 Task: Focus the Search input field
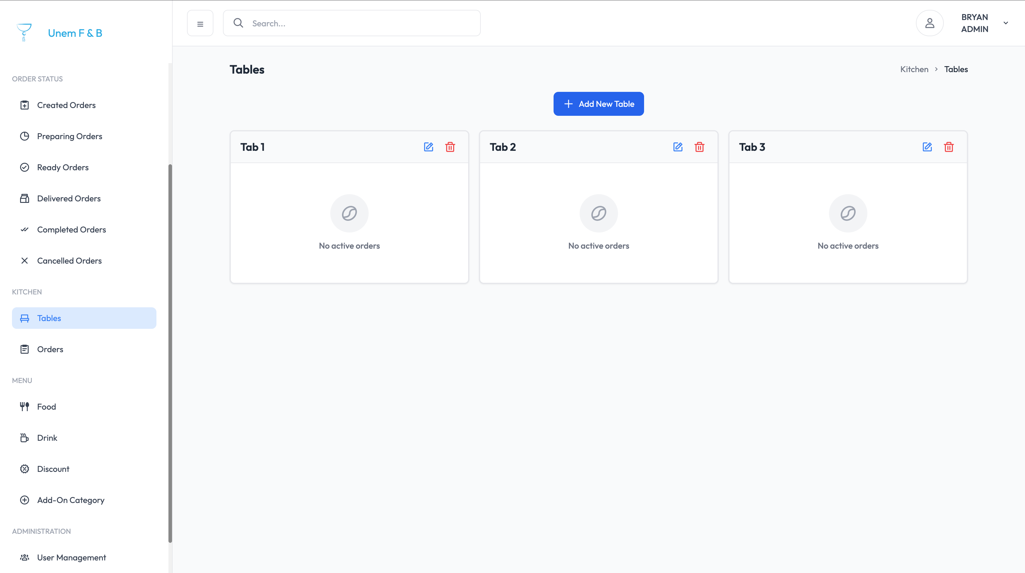click(352, 23)
